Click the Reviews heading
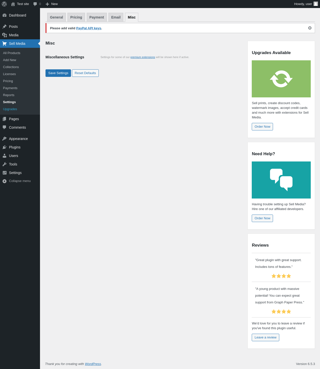The height and width of the screenshot is (369, 320). coord(260,245)
